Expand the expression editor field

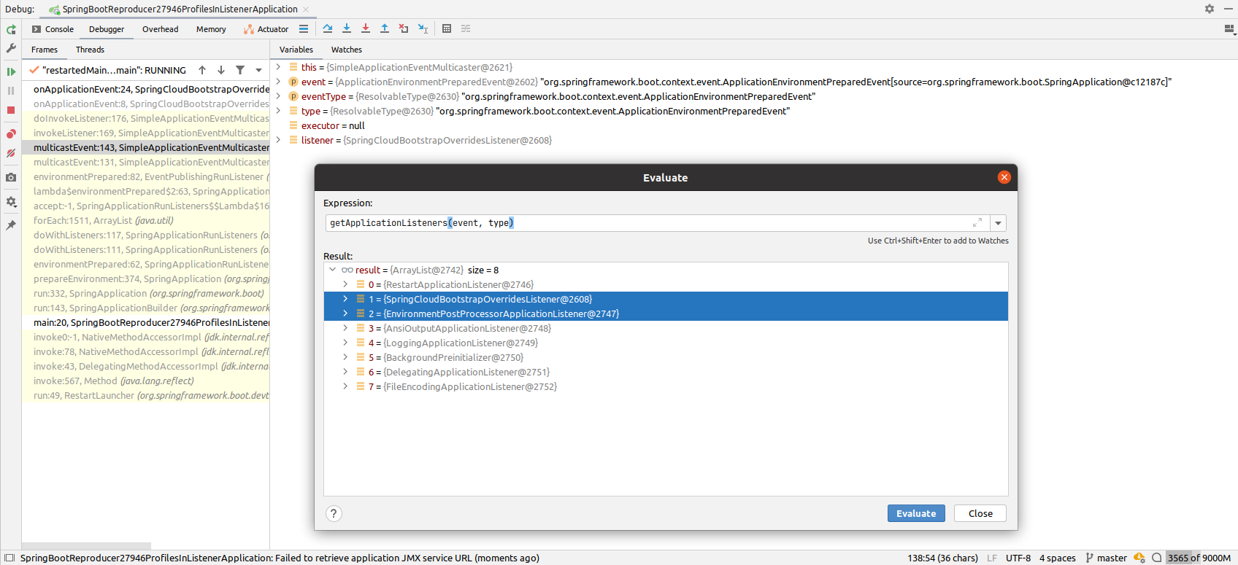pyautogui.click(x=977, y=223)
